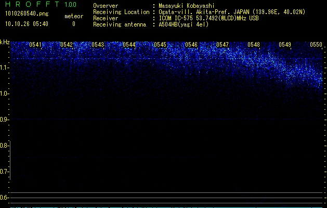Click the Ovserver label
The width and height of the screenshot is (327, 208).
106,6
